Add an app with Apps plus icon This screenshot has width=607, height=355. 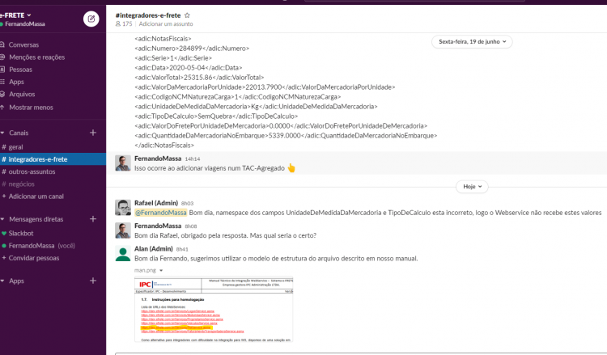coord(93,281)
